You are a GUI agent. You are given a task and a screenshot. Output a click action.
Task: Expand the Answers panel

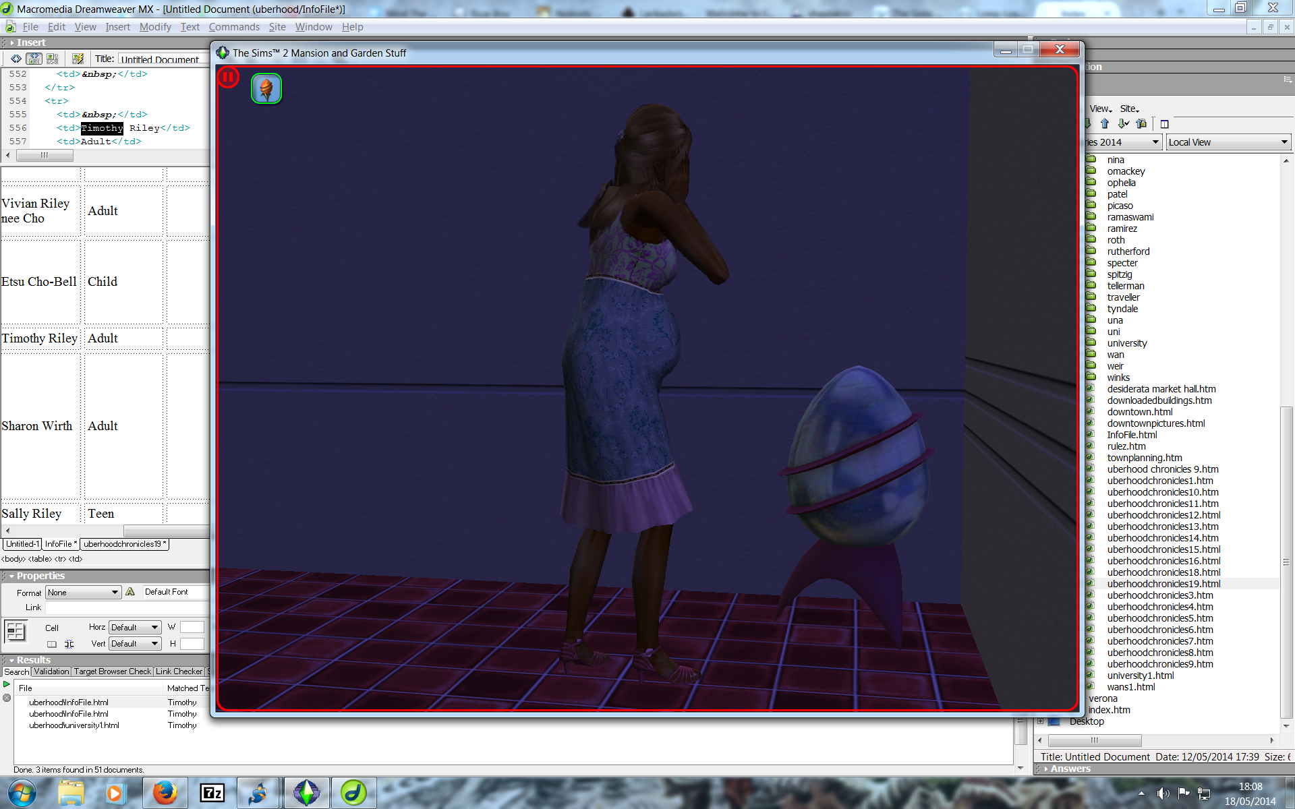[1046, 769]
